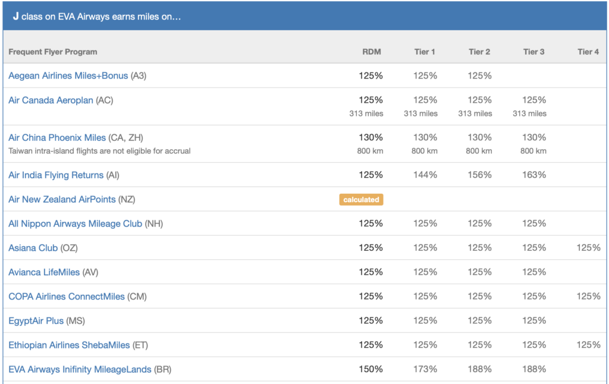Select the Frequent Flyer Program column header

pyautogui.click(x=53, y=52)
